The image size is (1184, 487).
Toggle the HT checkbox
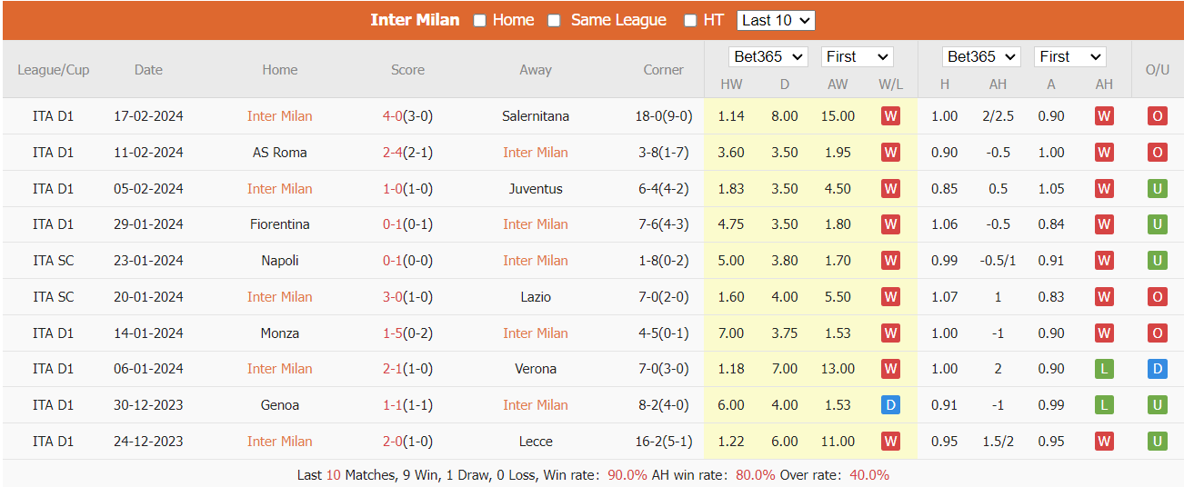pyautogui.click(x=690, y=20)
